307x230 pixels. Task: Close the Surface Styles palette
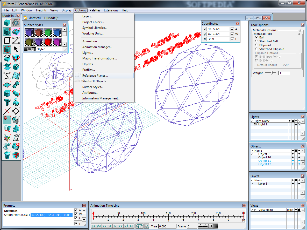pyautogui.click(x=65, y=25)
